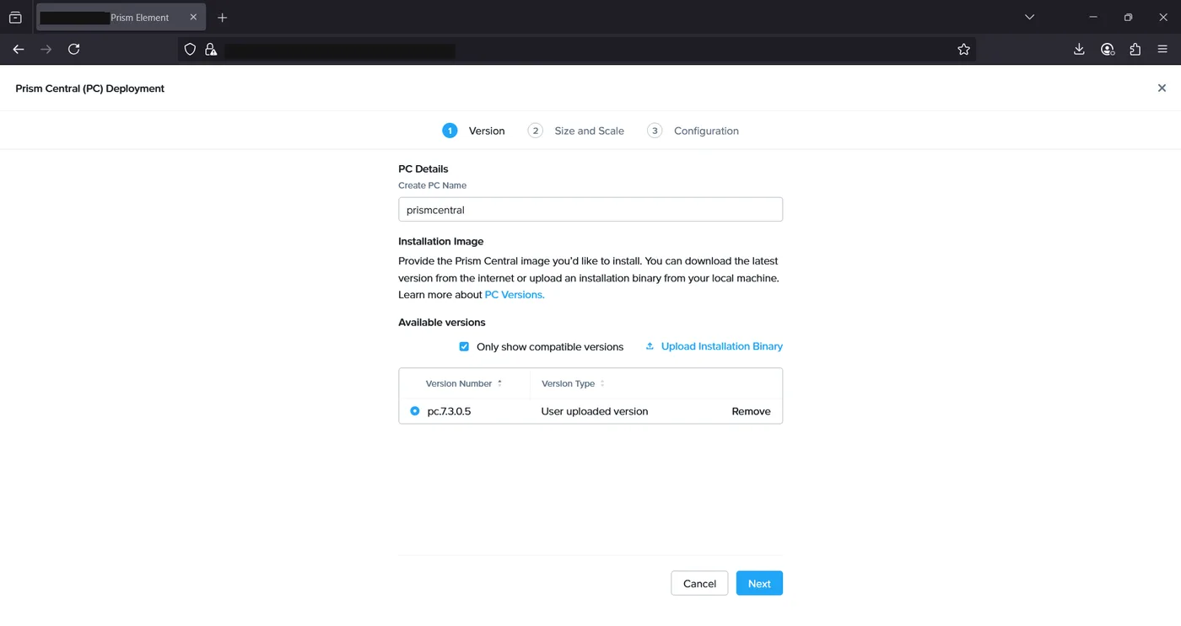Image resolution: width=1181 pixels, height=626 pixels.
Task: Open the PC Versions link
Action: point(515,295)
